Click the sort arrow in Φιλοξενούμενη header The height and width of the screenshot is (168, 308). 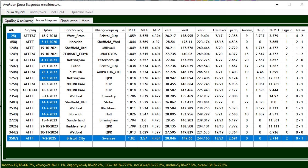[x=123, y=30]
